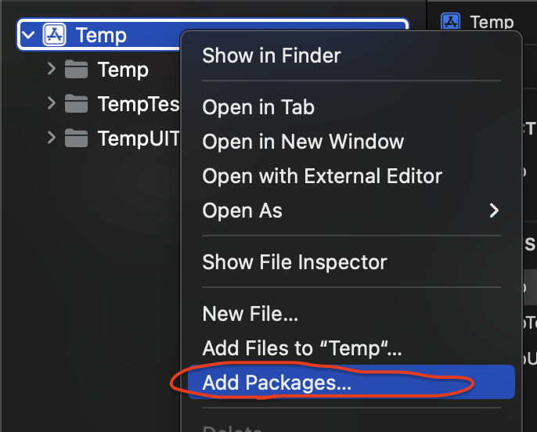Image resolution: width=537 pixels, height=432 pixels.
Task: Open the Open As submenu arrow
Action: point(494,211)
